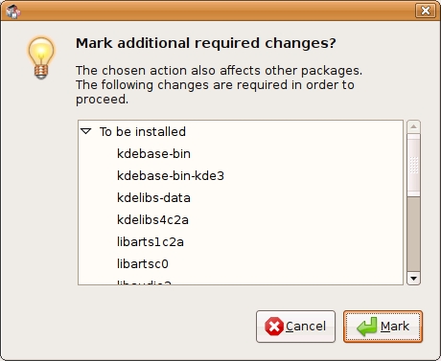Select libarts1c2a in the list
The image size is (441, 361).
[x=241, y=241]
